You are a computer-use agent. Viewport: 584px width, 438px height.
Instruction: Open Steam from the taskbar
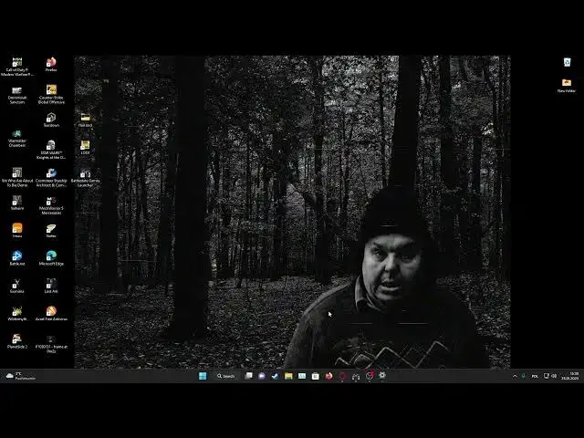(275, 376)
